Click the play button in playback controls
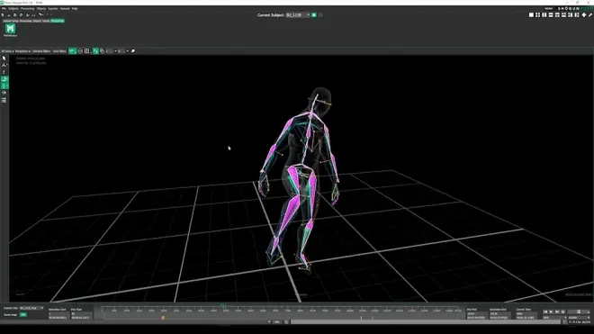The width and height of the screenshot is (594, 334). pos(551,312)
